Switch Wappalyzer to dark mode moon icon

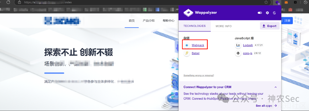click(x=274, y=13)
